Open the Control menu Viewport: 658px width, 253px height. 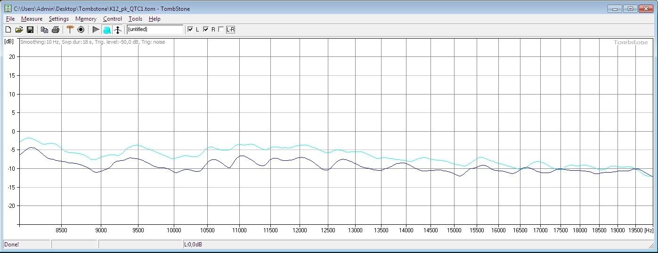(113, 19)
